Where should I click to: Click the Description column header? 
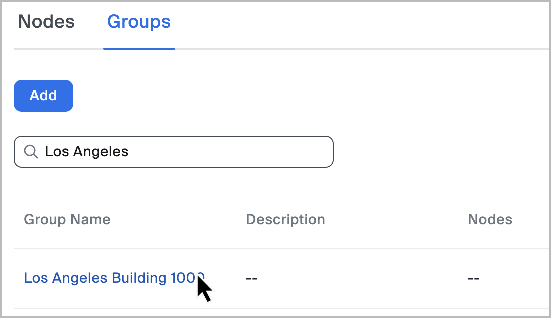point(285,219)
